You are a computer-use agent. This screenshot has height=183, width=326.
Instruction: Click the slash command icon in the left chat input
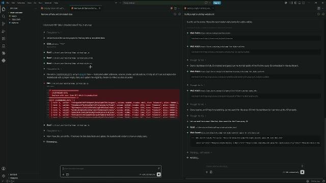(x=68, y=174)
